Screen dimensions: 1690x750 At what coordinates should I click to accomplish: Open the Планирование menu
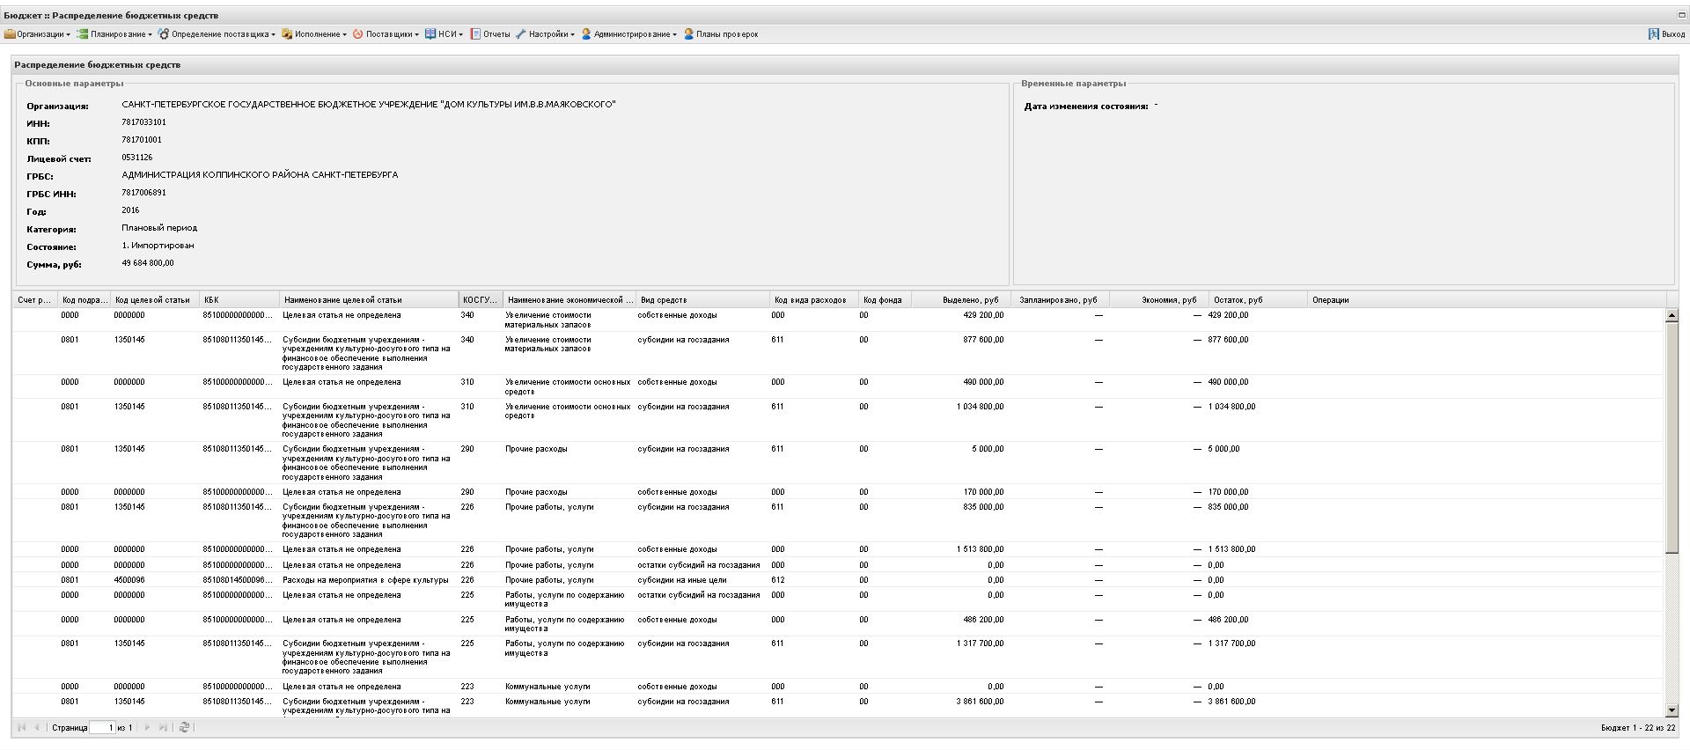point(114,34)
